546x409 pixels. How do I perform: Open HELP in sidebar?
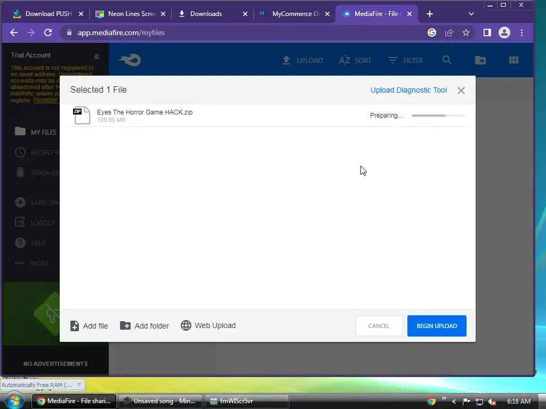coord(30,243)
